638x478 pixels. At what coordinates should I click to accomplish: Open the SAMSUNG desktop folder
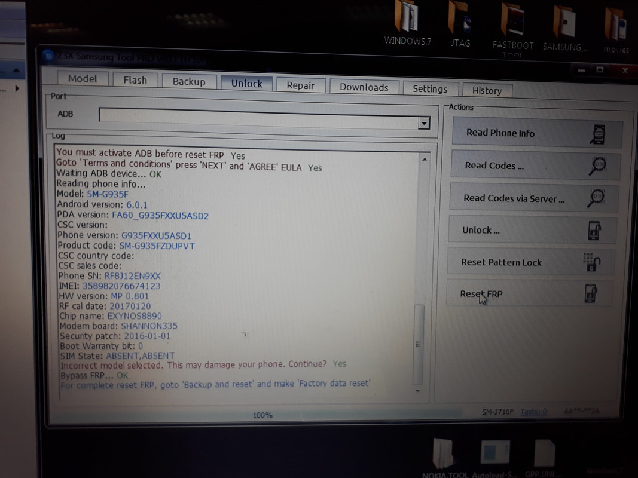pos(565,27)
